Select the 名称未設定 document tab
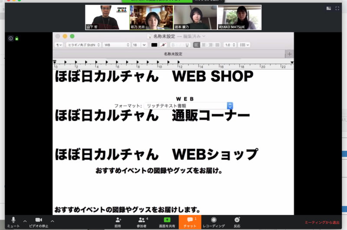Image resolution: width=347 pixels, height=230 pixels. pos(173,54)
